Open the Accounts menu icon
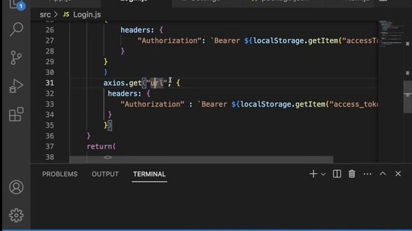 (16, 187)
